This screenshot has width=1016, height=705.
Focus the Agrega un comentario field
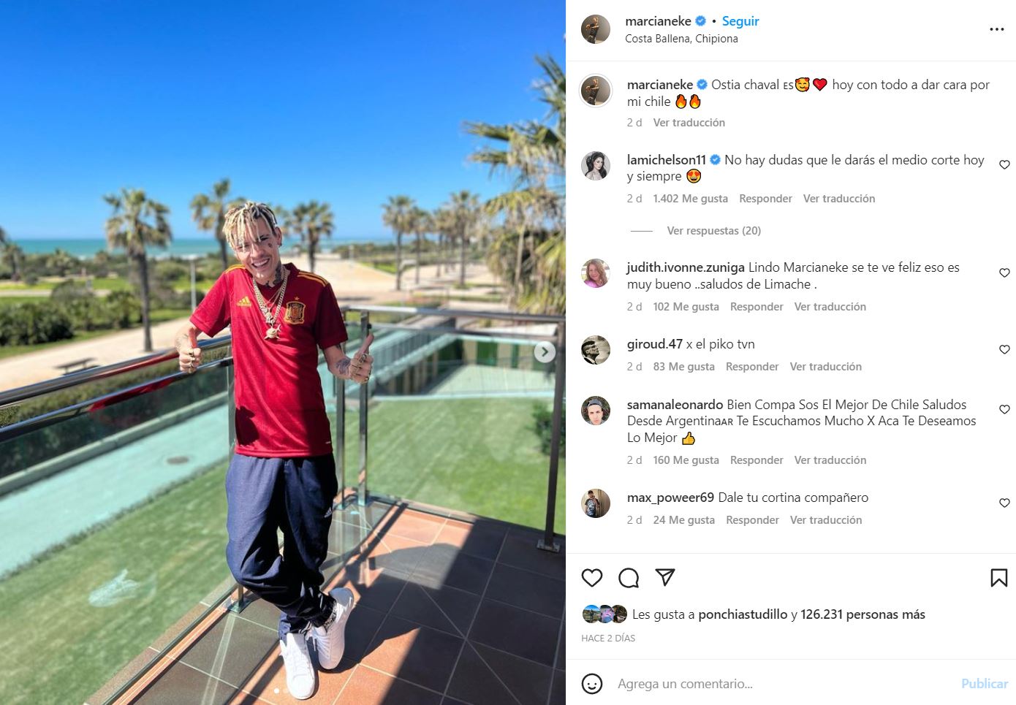[782, 684]
